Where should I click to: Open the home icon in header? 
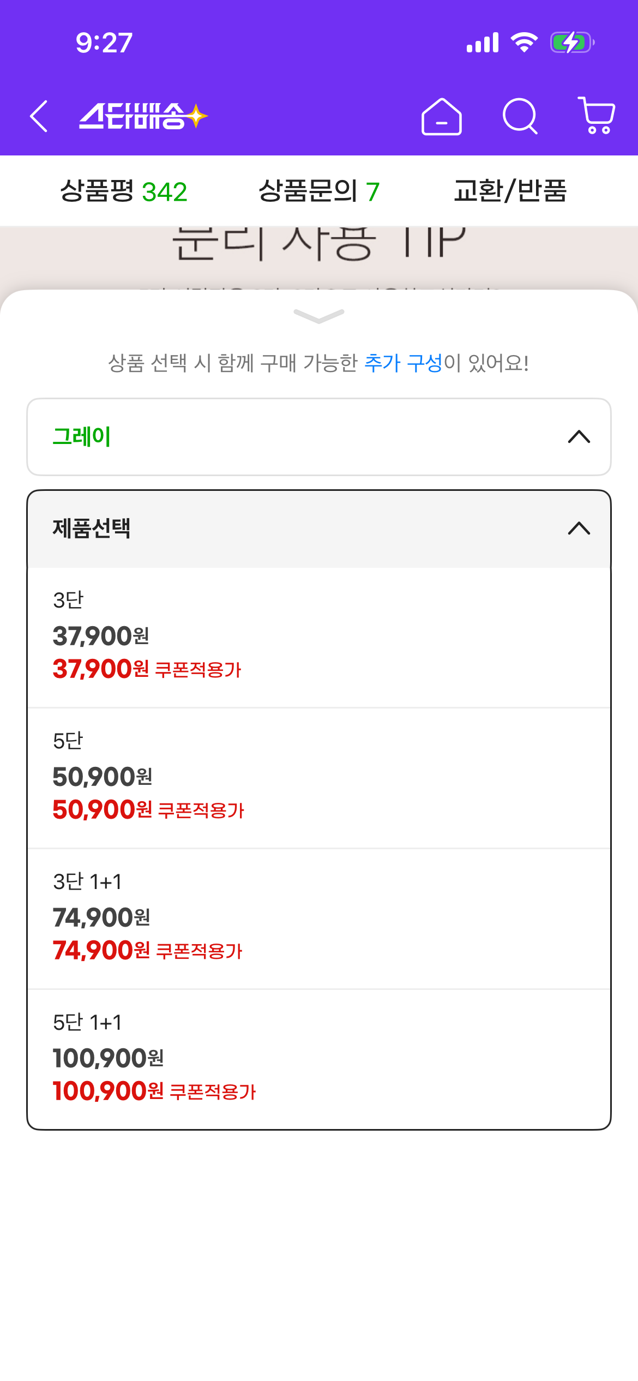[441, 116]
